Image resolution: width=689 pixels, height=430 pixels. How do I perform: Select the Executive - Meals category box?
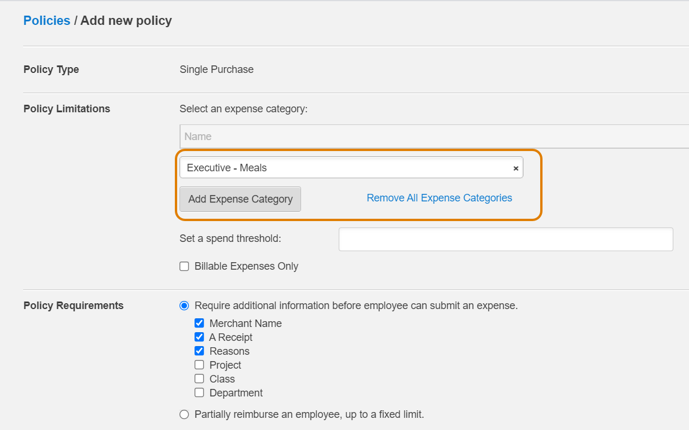pos(351,167)
